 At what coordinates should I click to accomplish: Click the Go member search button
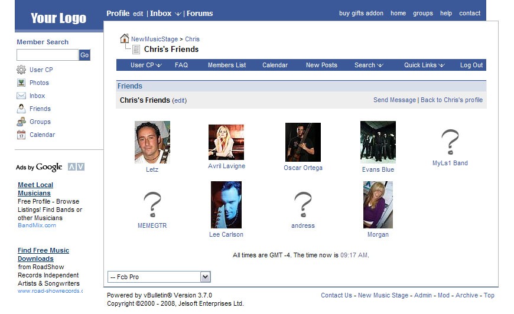point(84,55)
